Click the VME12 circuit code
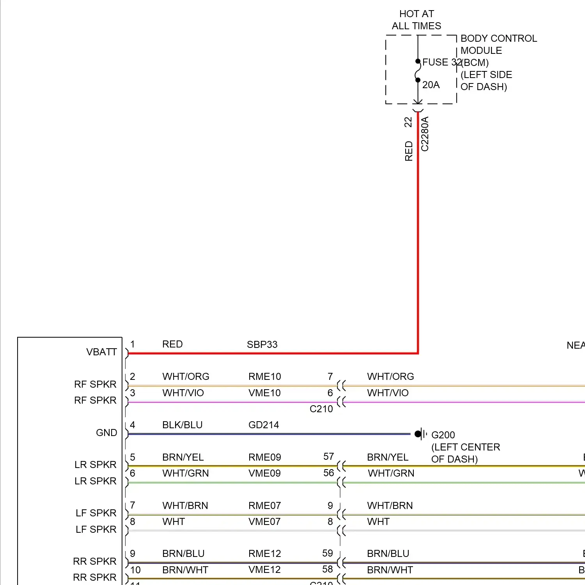This screenshot has height=585, width=585. click(264, 570)
